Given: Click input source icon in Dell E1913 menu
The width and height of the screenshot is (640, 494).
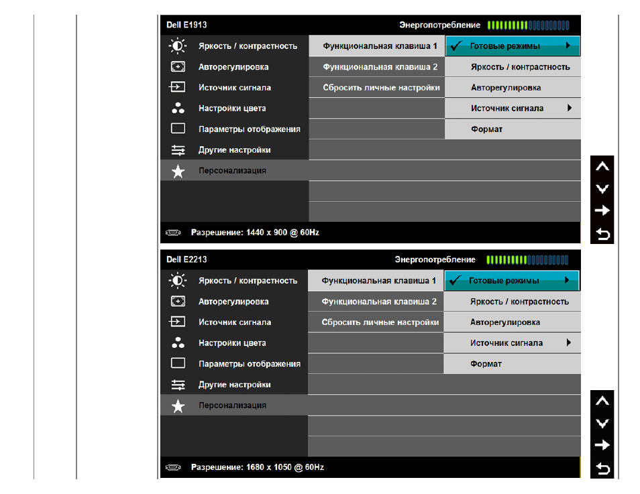Looking at the screenshot, I should tap(177, 87).
